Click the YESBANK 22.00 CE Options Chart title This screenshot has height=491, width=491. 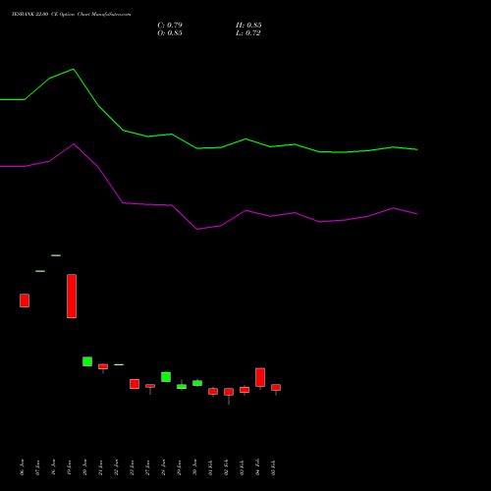72,14
